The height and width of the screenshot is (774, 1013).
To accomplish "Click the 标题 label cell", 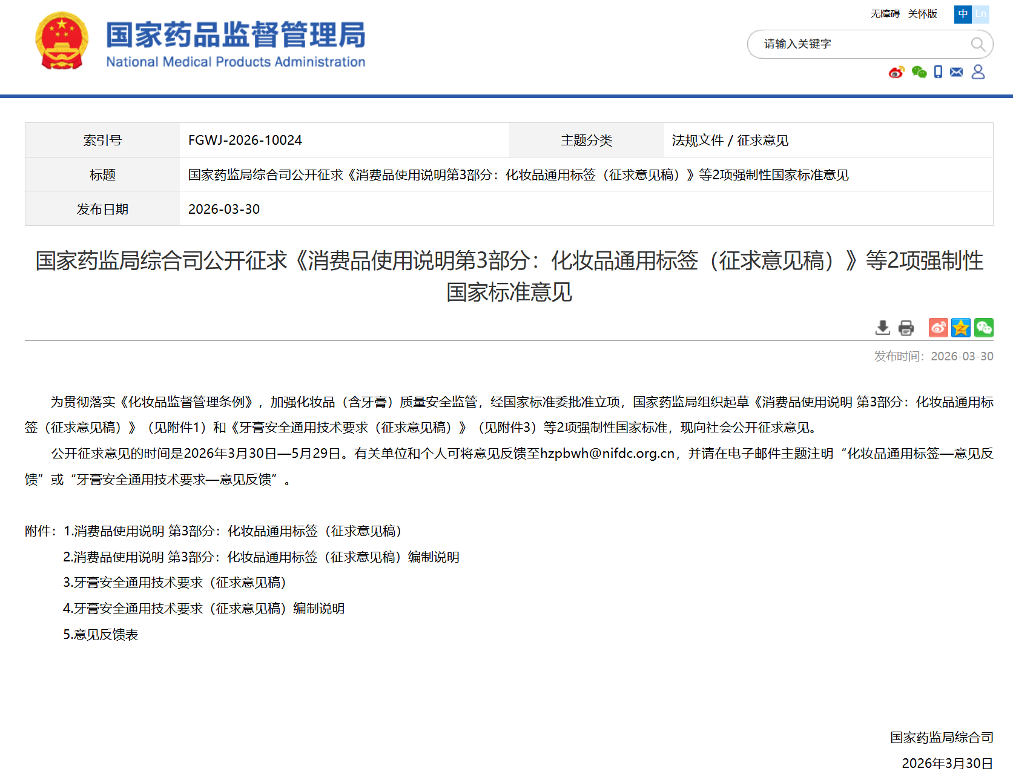I will pyautogui.click(x=102, y=175).
